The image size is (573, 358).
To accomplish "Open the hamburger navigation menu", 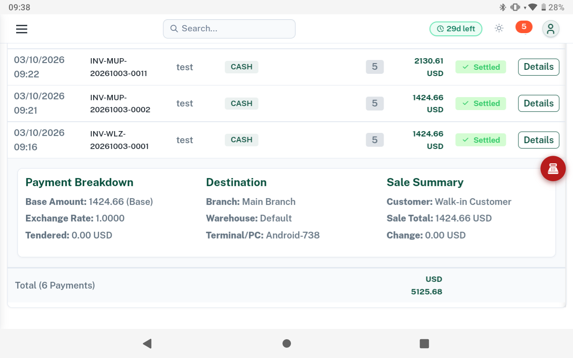I will tap(21, 29).
